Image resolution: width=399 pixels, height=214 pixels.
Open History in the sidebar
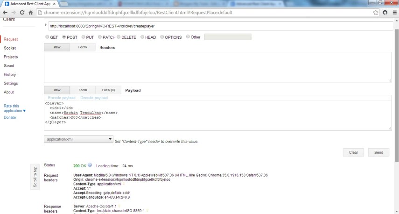point(10,74)
